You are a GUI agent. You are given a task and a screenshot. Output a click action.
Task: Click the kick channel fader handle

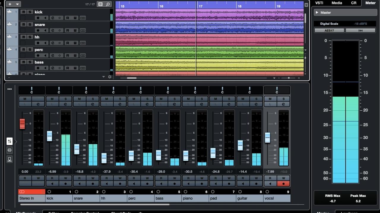pos(50,136)
